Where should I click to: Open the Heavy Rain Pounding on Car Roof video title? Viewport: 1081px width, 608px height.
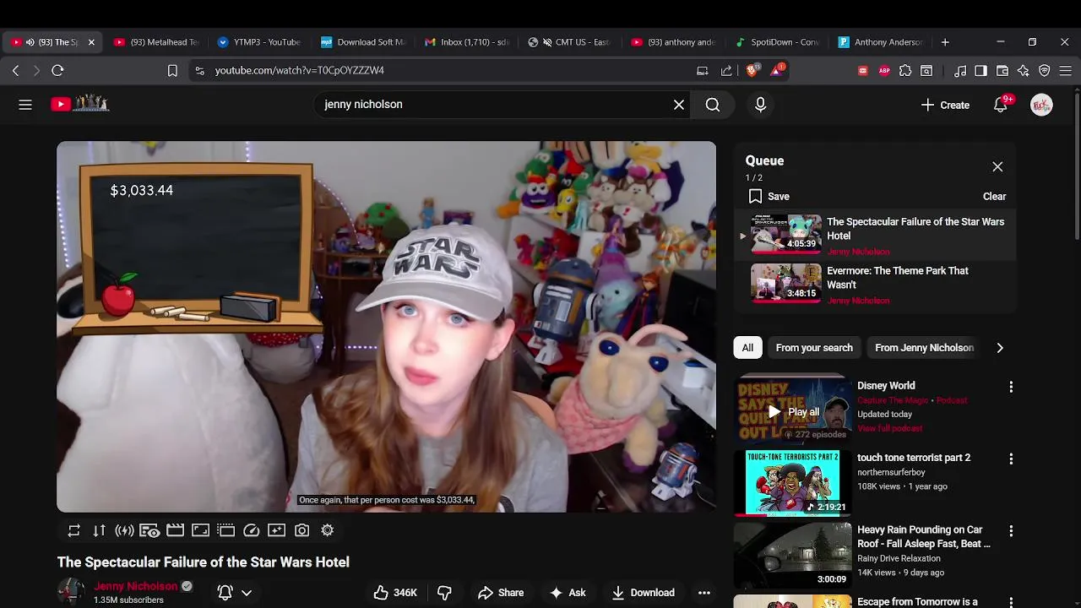click(x=924, y=537)
